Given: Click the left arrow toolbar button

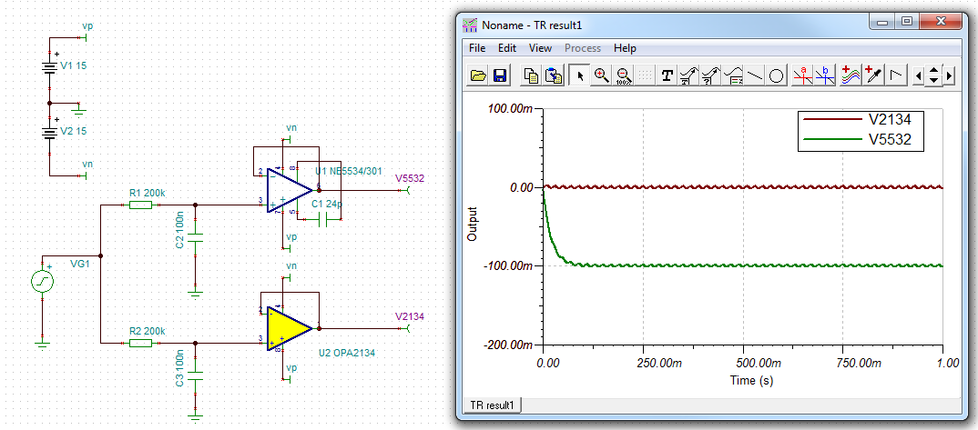Looking at the screenshot, I should click(x=918, y=76).
